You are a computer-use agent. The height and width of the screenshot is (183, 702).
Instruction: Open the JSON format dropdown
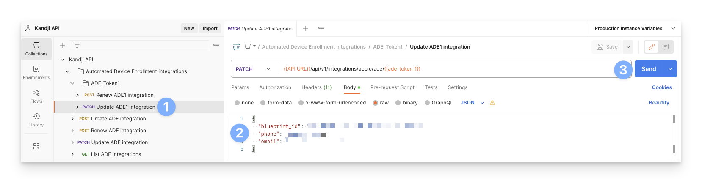click(x=473, y=103)
